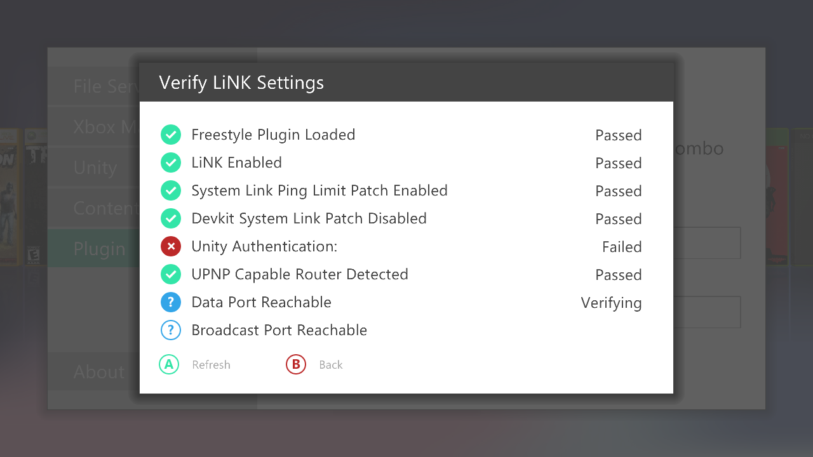
Task: Click the Verifying status for Data Port
Action: click(611, 303)
